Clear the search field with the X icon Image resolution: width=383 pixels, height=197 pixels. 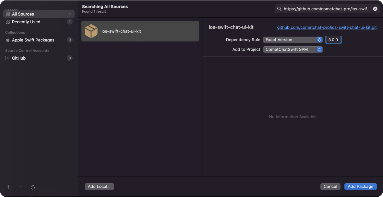(375, 9)
